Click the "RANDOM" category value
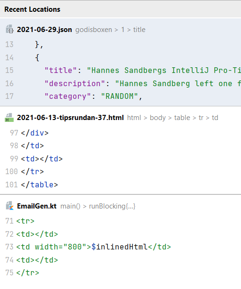This screenshot has height=289, width=241. point(120,96)
